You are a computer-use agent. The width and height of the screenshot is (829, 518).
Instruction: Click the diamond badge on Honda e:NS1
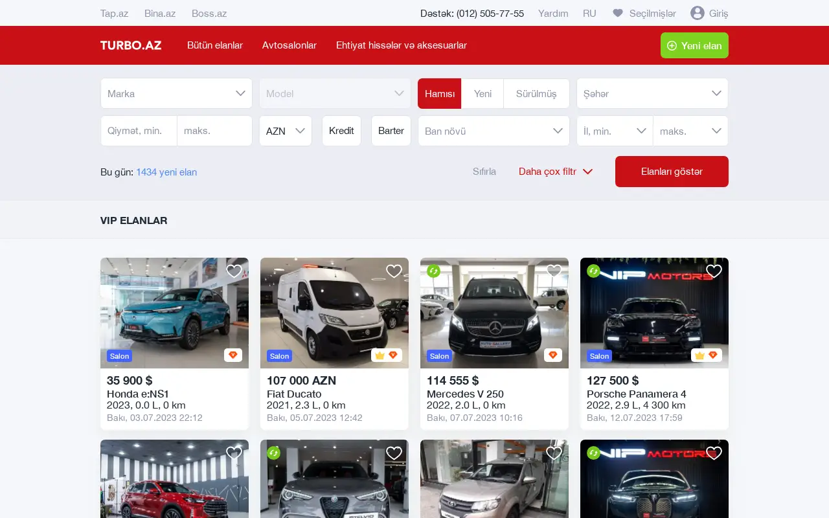pos(233,355)
